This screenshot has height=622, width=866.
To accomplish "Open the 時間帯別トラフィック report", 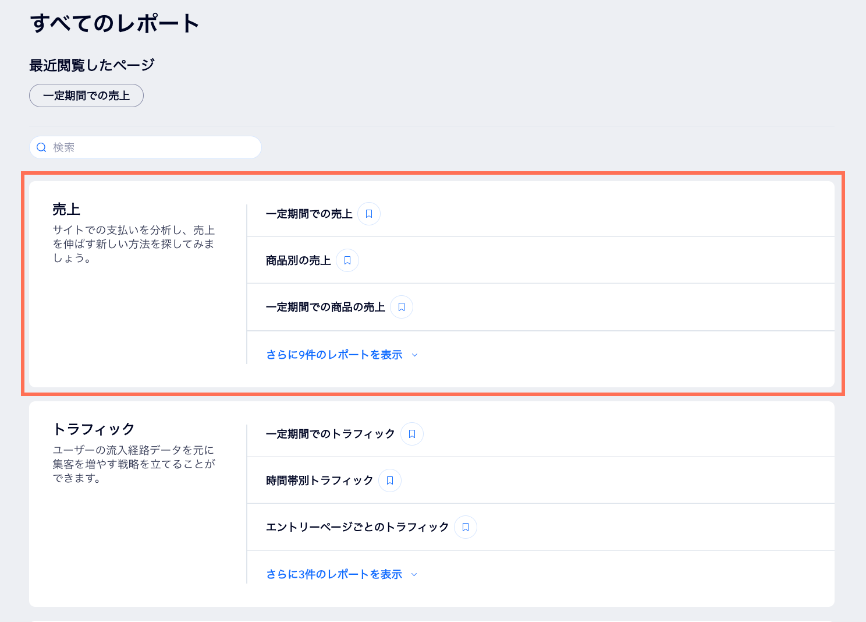I will point(319,480).
